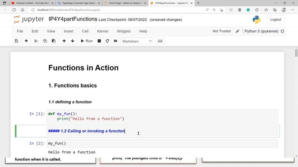
Task: Add page to favorites star icon
Action: pyautogui.click(x=221, y=10)
